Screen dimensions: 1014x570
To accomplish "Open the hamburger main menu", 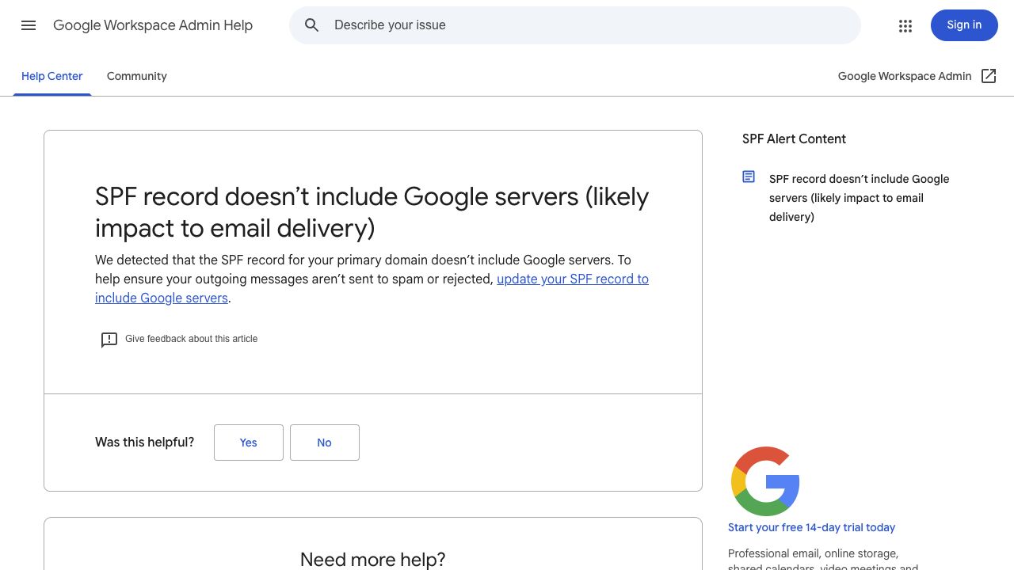I will 29,25.
